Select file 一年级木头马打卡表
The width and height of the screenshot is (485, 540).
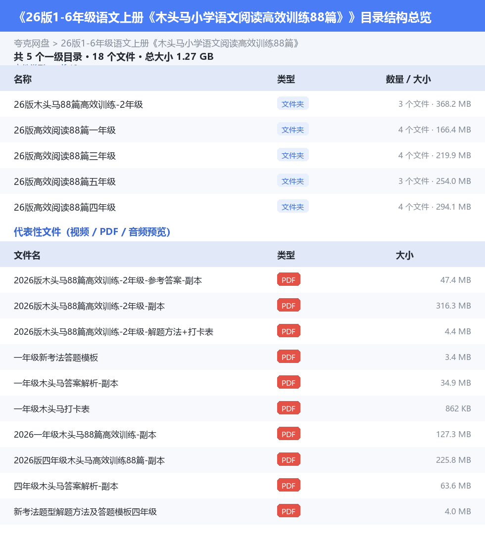point(51,409)
